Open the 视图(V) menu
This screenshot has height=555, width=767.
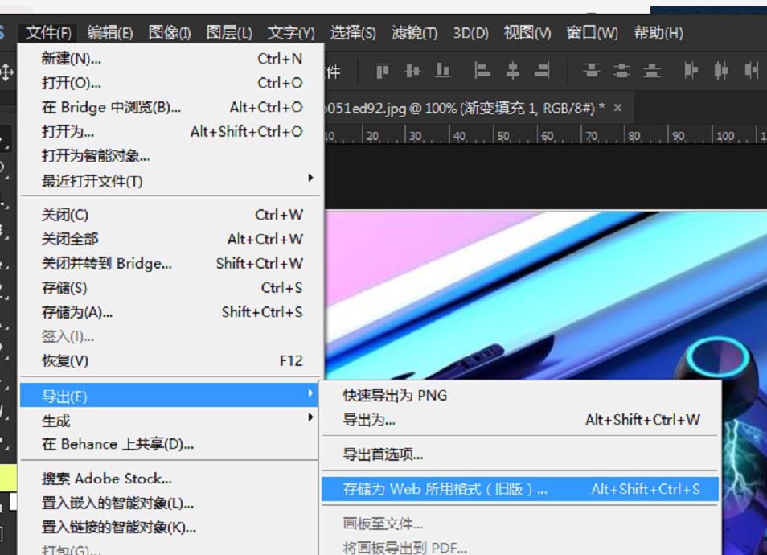(527, 33)
